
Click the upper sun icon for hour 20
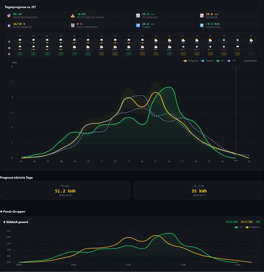pyautogui.click(x=224, y=40)
